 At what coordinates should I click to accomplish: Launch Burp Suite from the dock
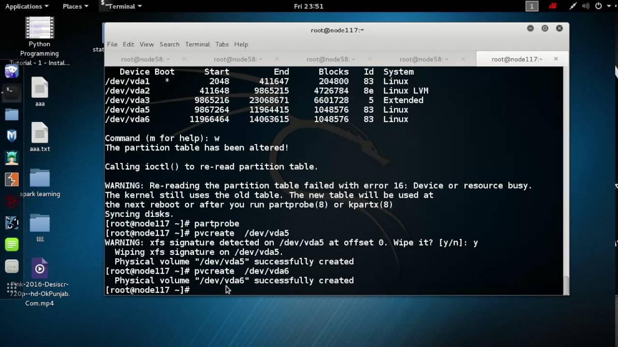12,179
